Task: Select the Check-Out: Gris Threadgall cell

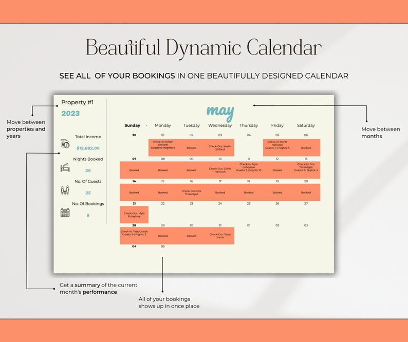Action: 192,192
